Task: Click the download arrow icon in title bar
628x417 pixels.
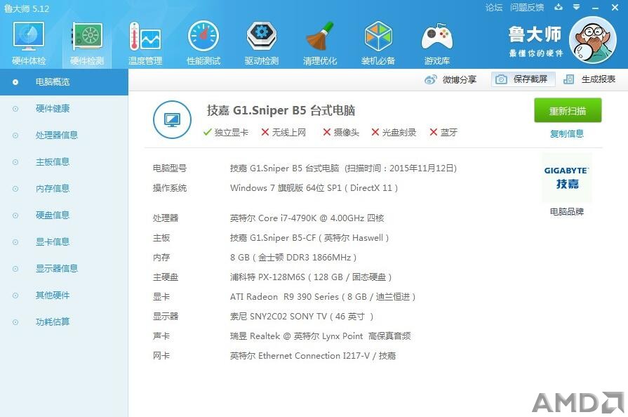Action: pyautogui.click(x=559, y=7)
